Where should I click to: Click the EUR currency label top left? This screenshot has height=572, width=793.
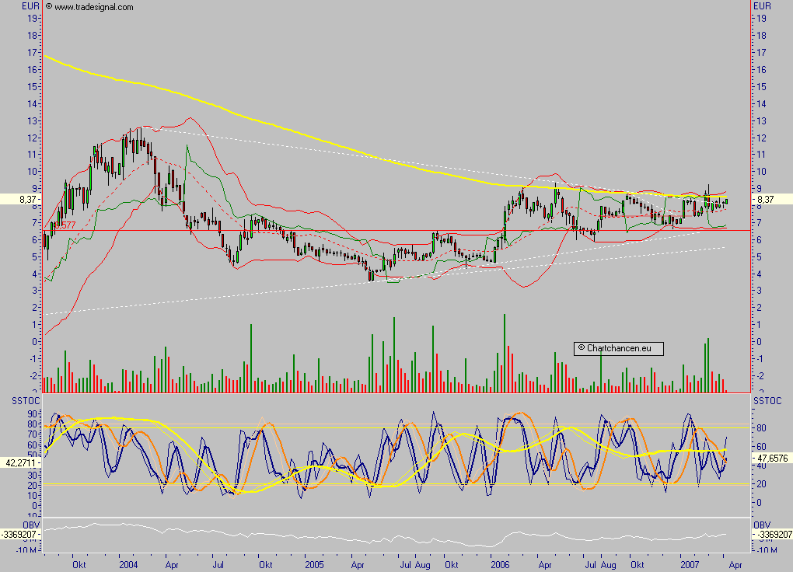click(31, 6)
